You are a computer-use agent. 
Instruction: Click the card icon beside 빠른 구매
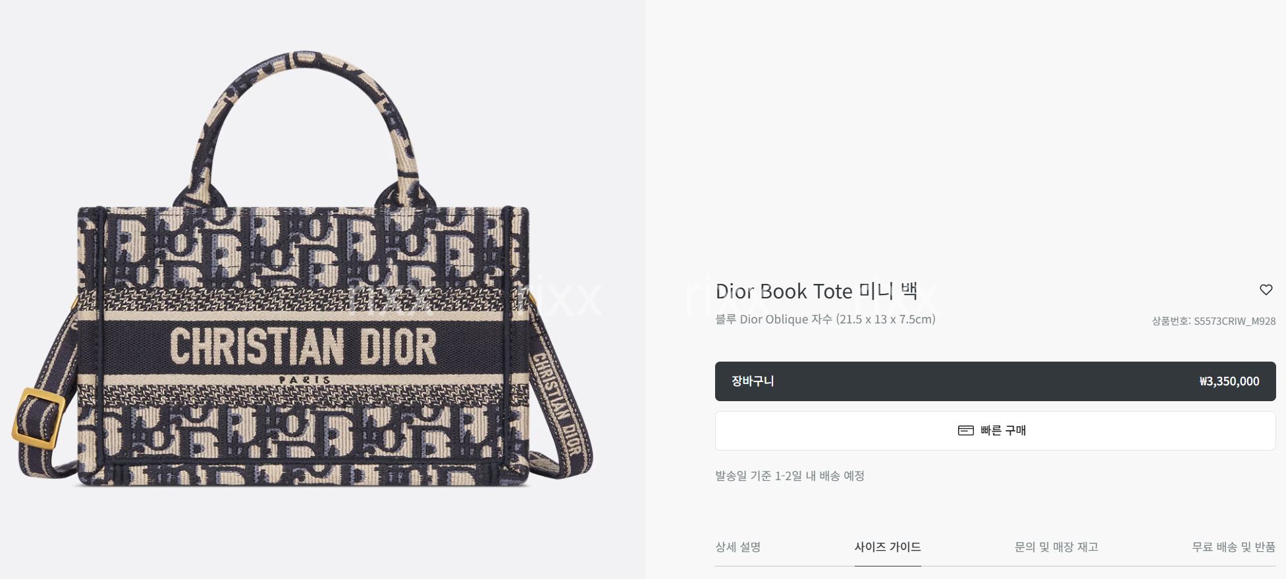[966, 430]
